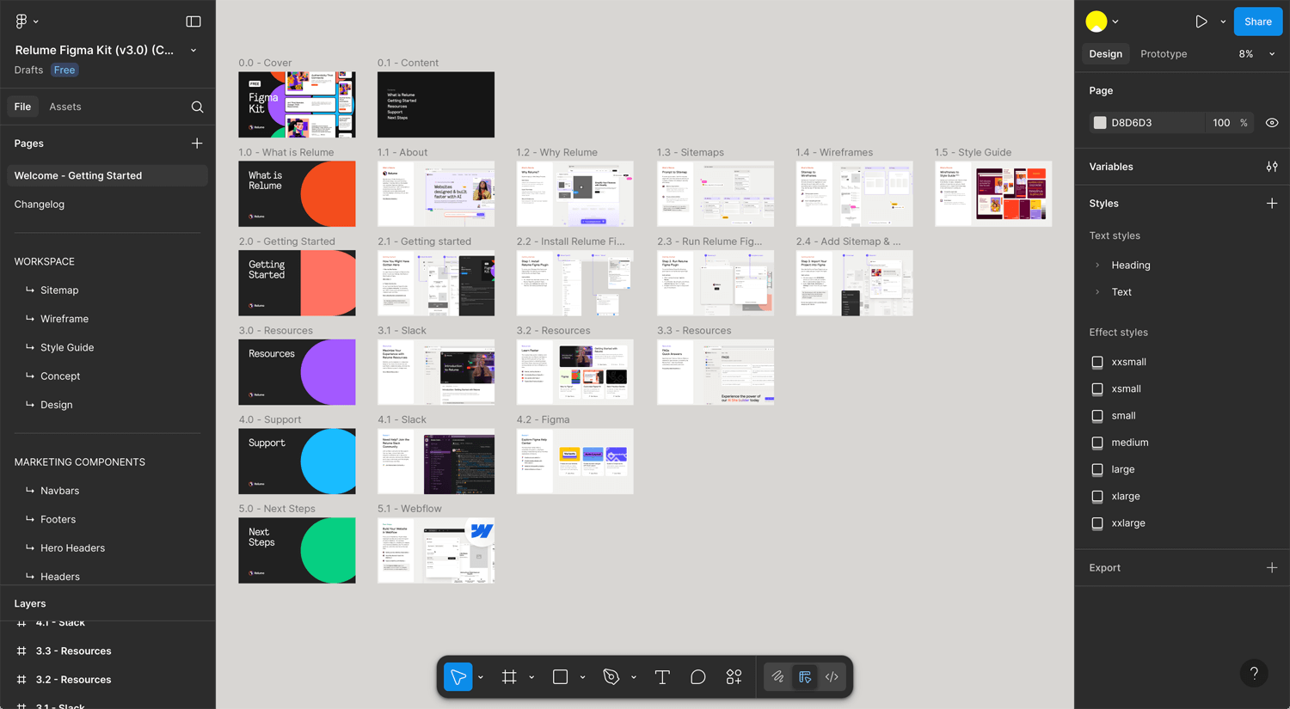Select the 5.1 - Webflow frame thumbnail
The height and width of the screenshot is (709, 1290).
436,551
